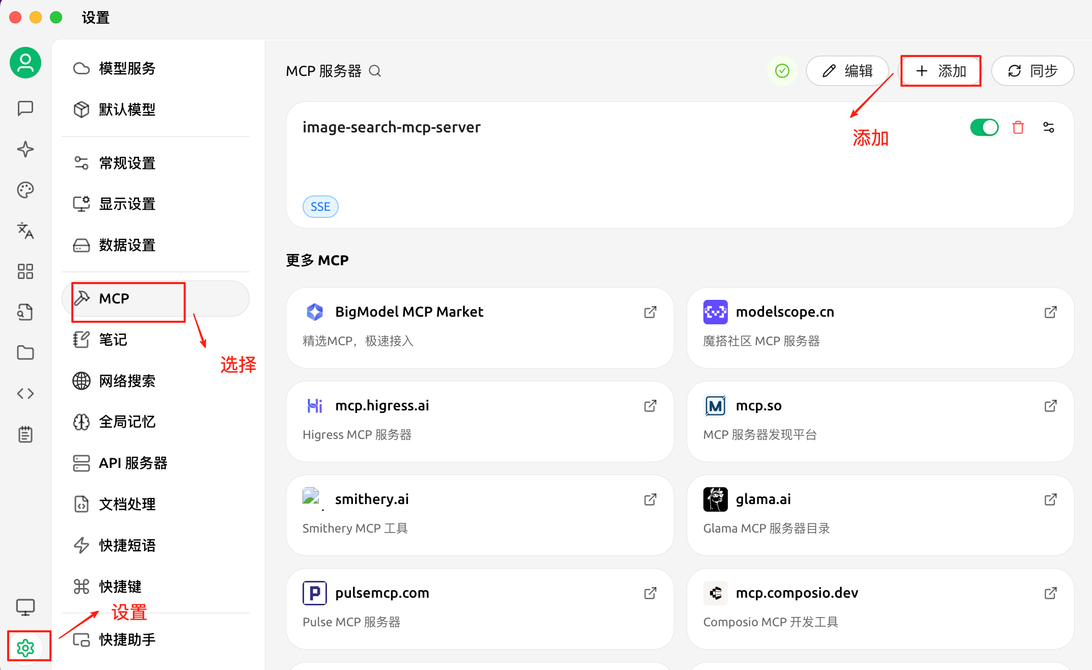
Task: Open the modelscope.cn card
Action: [x=880, y=328]
